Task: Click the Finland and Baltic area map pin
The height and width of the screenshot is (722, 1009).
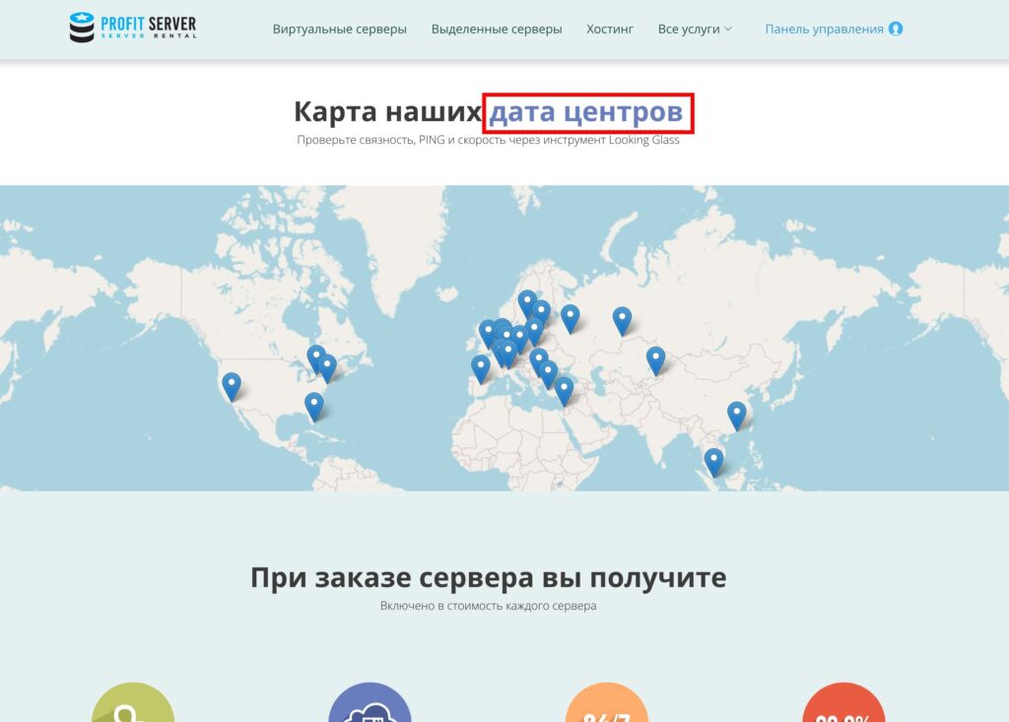Action: click(x=542, y=314)
